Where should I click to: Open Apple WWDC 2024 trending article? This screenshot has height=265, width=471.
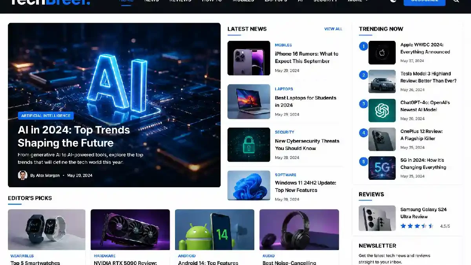(425, 48)
